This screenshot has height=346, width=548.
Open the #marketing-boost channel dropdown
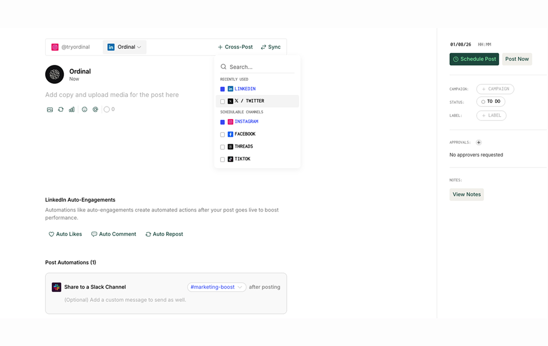click(x=217, y=287)
